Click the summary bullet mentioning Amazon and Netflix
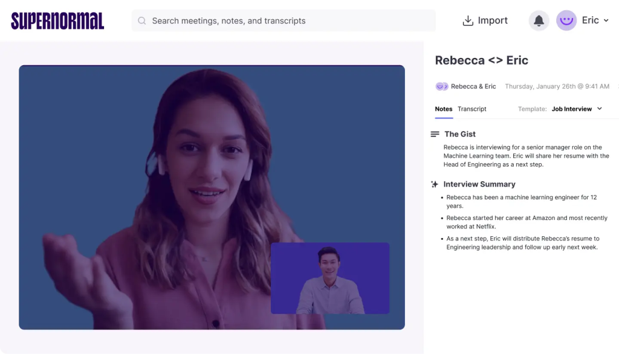This screenshot has width=619, height=354. [527, 222]
